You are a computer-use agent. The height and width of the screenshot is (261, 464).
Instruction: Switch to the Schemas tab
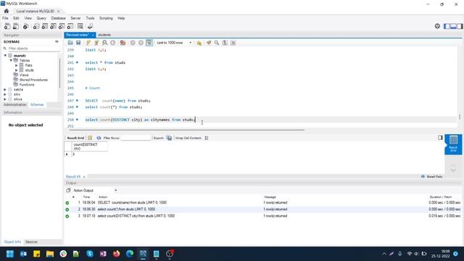pyautogui.click(x=37, y=104)
